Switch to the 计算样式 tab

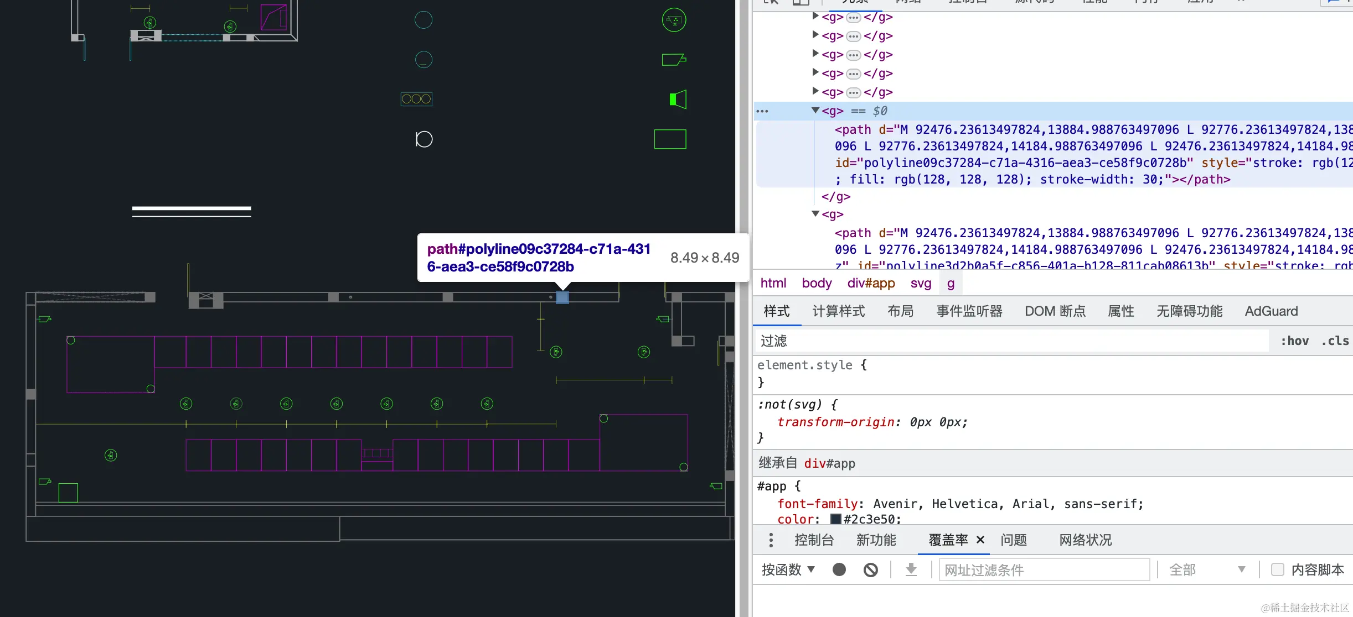(838, 311)
